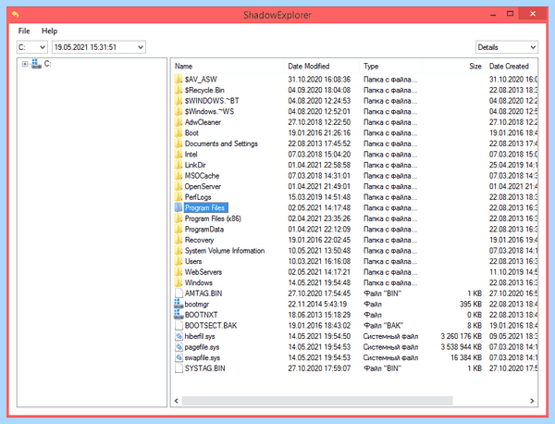Select the C: drive icon in tree

(36, 64)
